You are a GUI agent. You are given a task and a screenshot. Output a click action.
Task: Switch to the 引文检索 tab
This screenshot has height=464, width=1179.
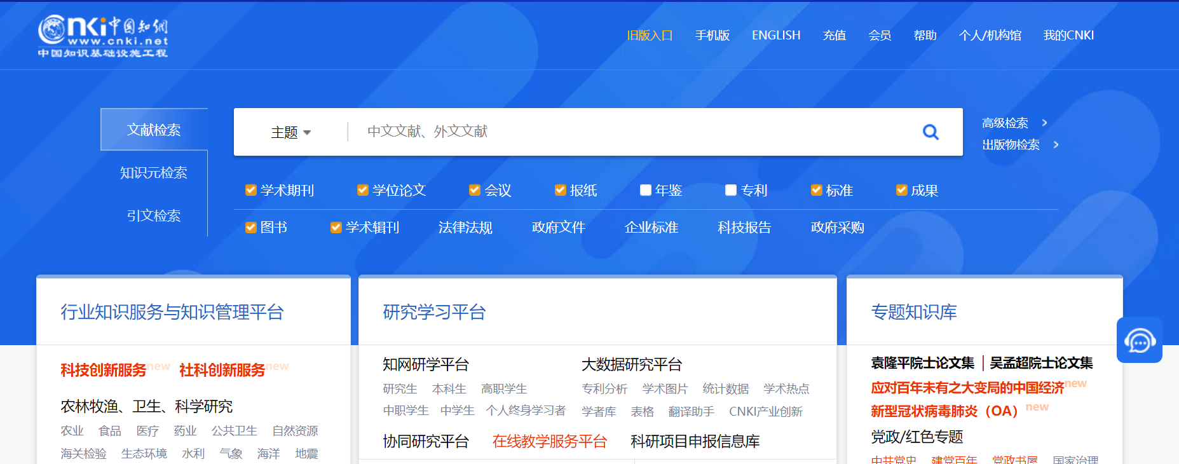[x=154, y=216]
